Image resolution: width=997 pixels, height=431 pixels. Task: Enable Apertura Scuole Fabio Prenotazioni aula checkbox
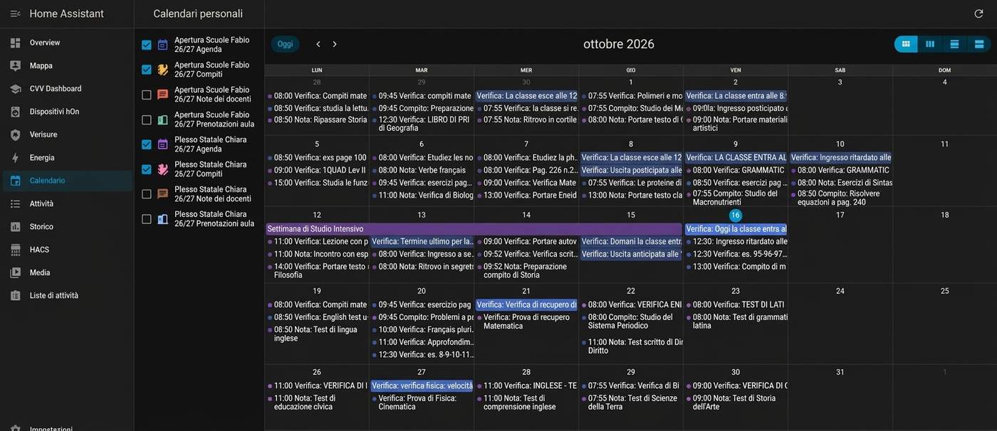tap(147, 119)
